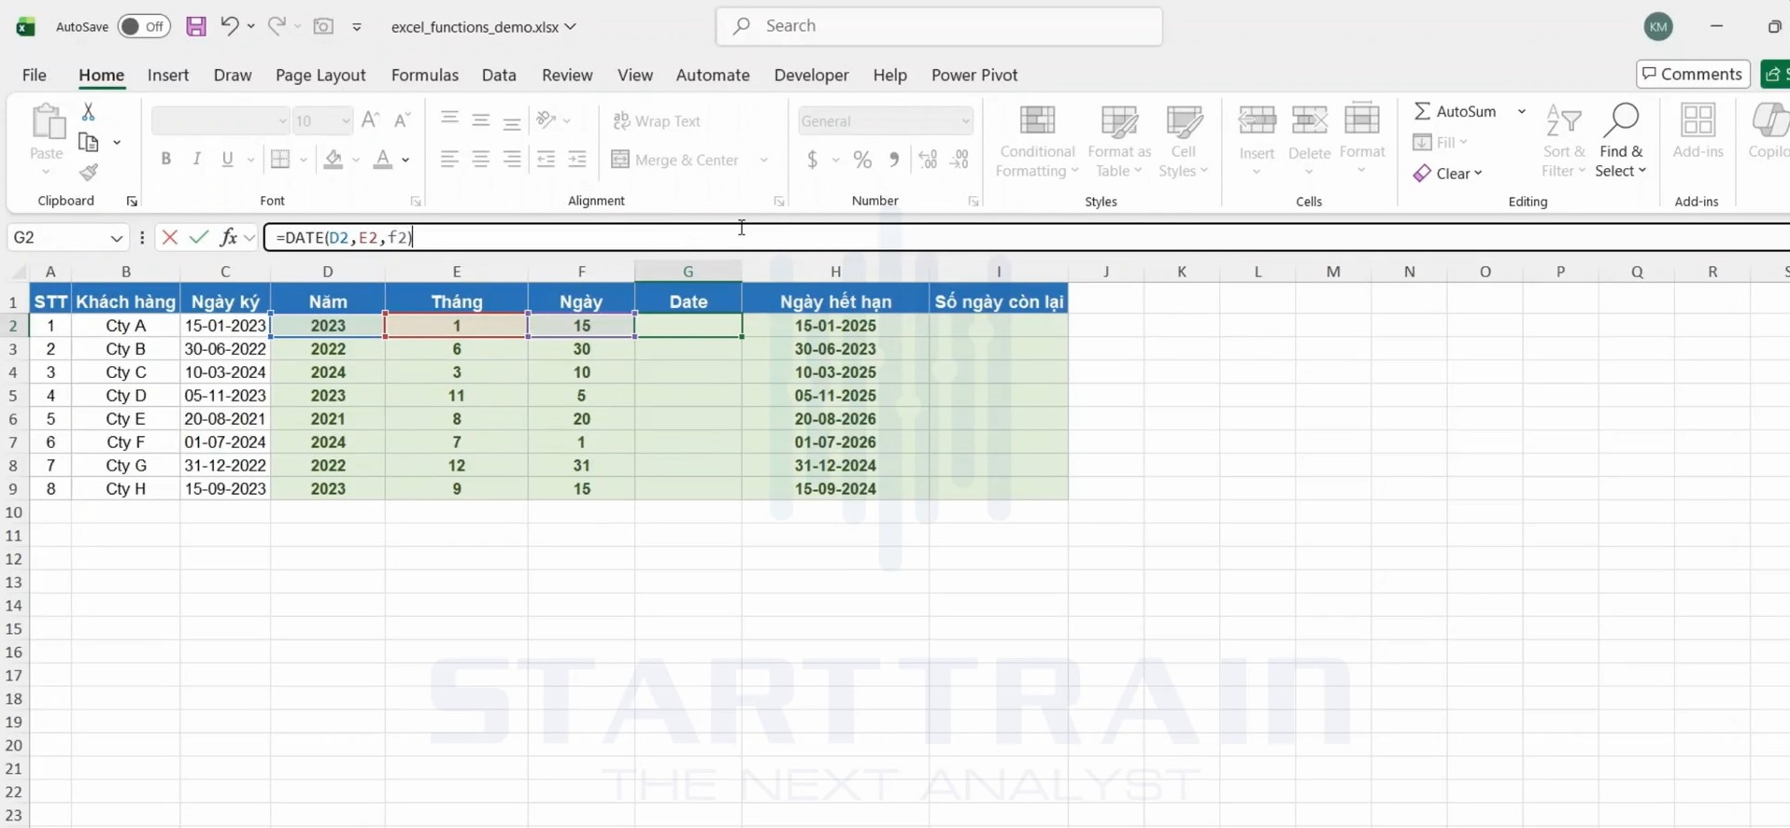Select cell containing Cty D
The image size is (1790, 828).
click(126, 396)
